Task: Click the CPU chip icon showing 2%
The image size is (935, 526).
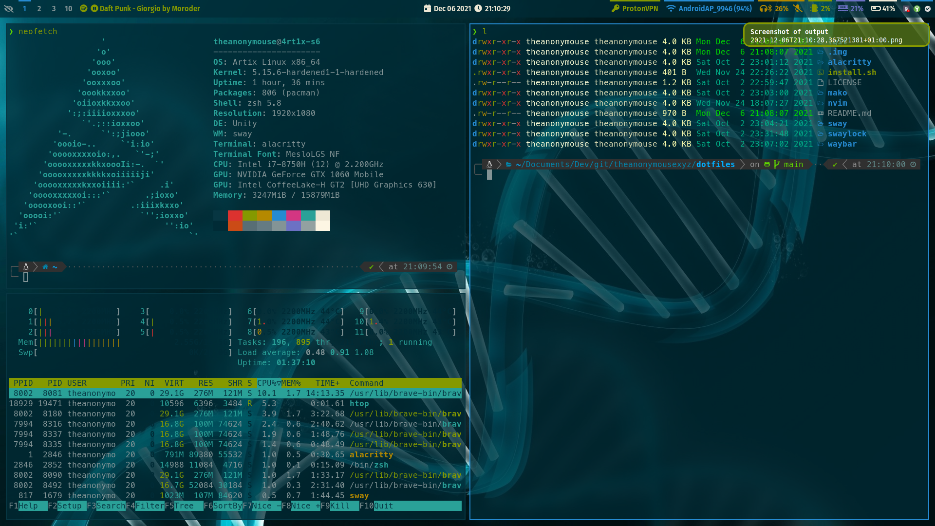Action: (814, 8)
